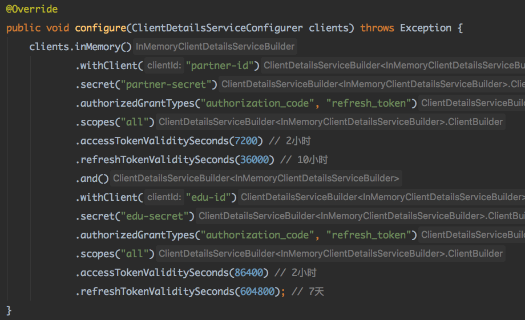Click the Exception class in throws clause
This screenshot has width=525, height=320.
pyautogui.click(x=426, y=28)
